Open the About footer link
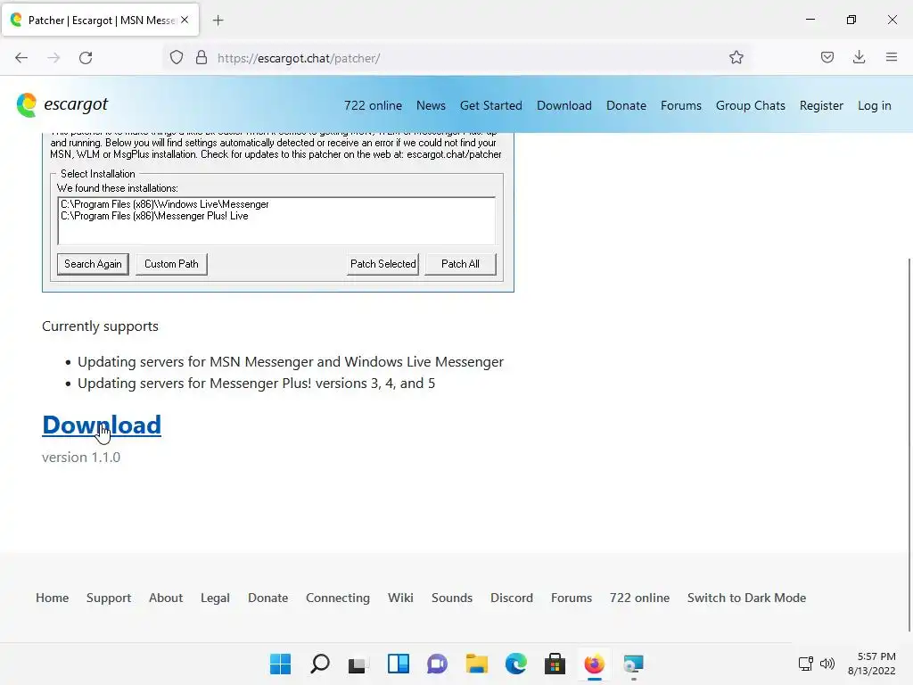913x685 pixels. 165,598
